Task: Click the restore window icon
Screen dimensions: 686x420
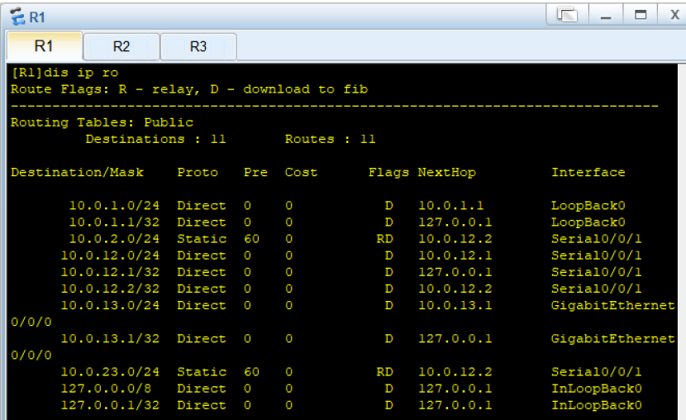Action: [x=568, y=15]
